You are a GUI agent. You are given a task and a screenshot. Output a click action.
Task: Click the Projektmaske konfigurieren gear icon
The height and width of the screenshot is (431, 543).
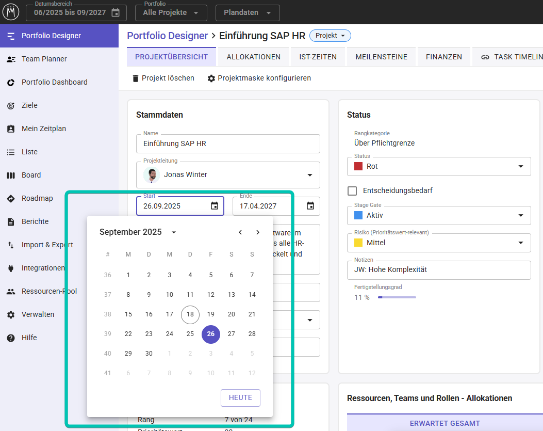211,78
